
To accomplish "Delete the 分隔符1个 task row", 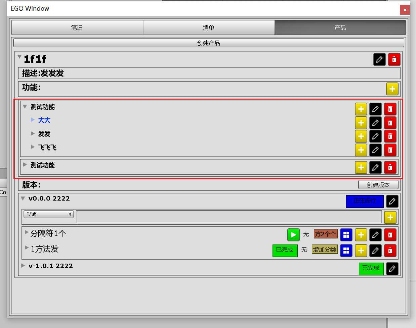I will coord(390,235).
